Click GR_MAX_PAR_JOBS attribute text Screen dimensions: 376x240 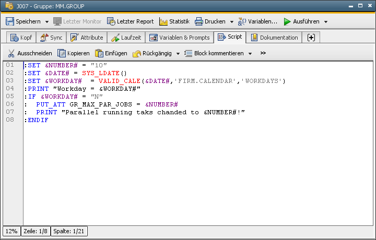(x=101, y=104)
